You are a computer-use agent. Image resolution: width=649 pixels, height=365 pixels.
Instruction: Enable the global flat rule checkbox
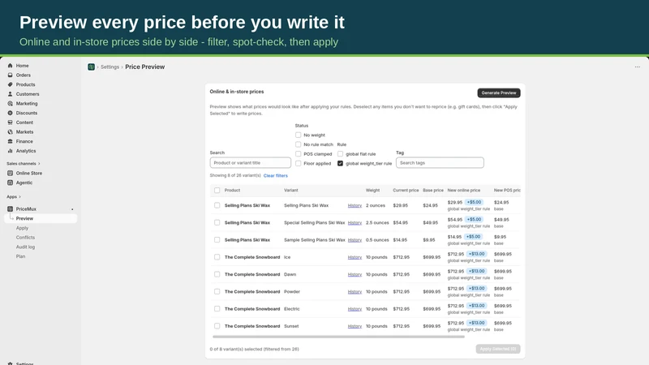pos(340,154)
